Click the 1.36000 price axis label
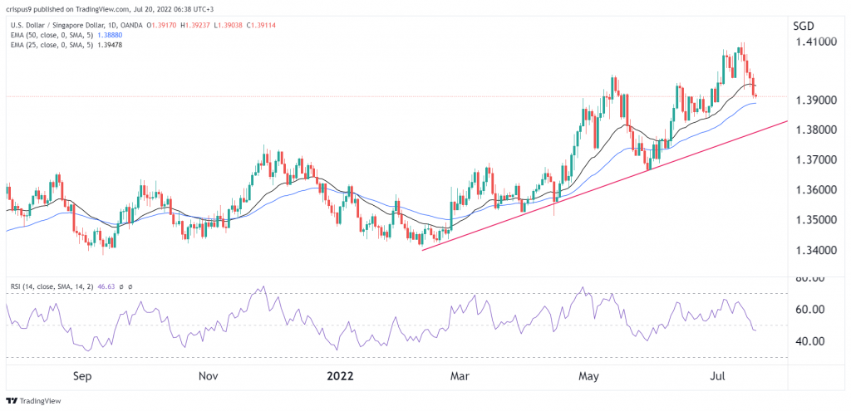851x411 pixels. point(818,190)
